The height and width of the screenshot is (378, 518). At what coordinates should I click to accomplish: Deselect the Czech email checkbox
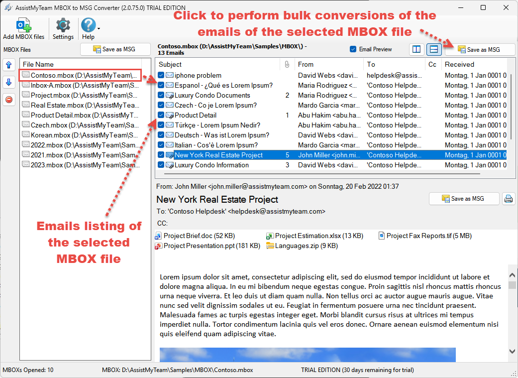point(161,105)
